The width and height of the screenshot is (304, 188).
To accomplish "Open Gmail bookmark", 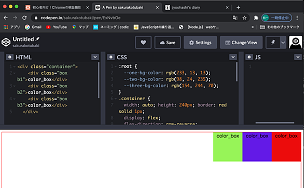I will coord(33,27).
